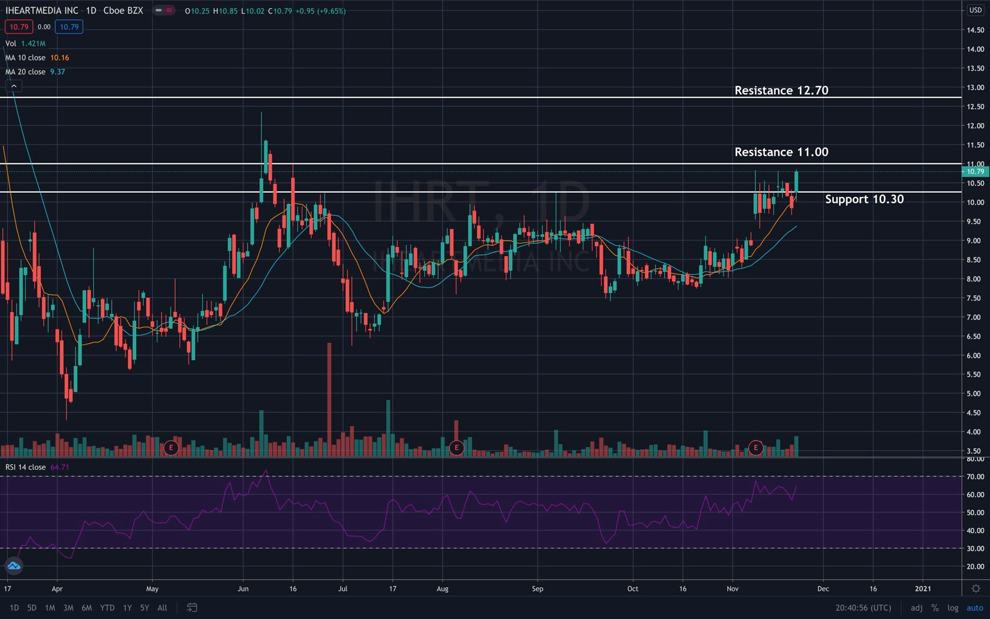Click the TradingView cloud logo icon
990x619 pixels.
(x=14, y=566)
